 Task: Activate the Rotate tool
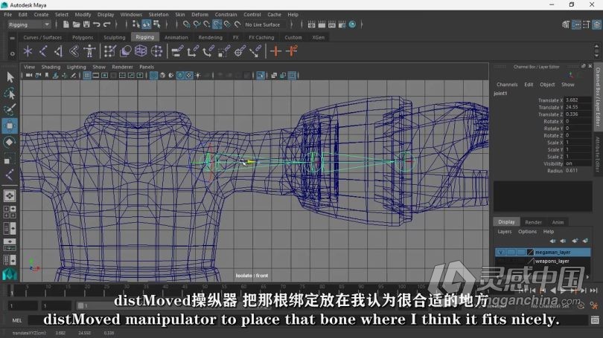click(x=10, y=143)
